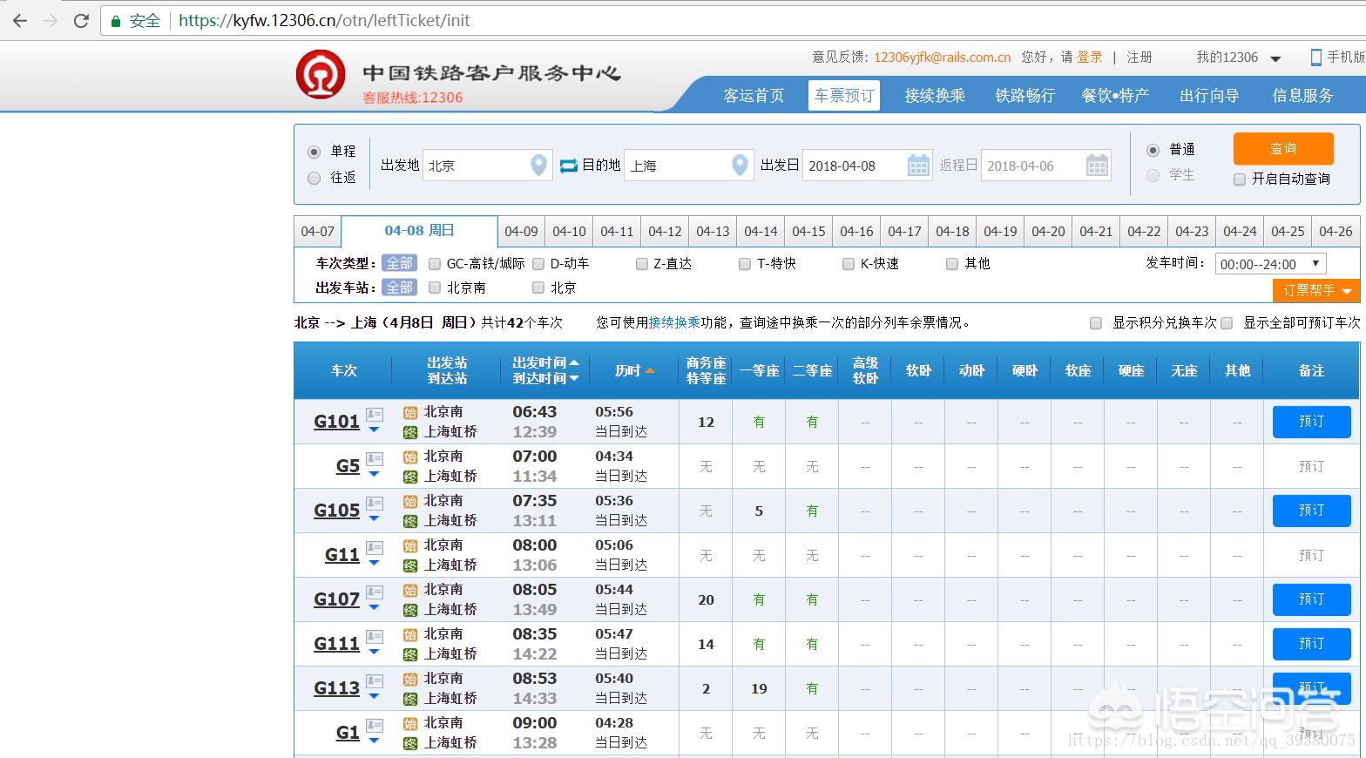1366x758 pixels.
Task: Open the 餐饮•特产 nav item
Action: [x=1115, y=96]
